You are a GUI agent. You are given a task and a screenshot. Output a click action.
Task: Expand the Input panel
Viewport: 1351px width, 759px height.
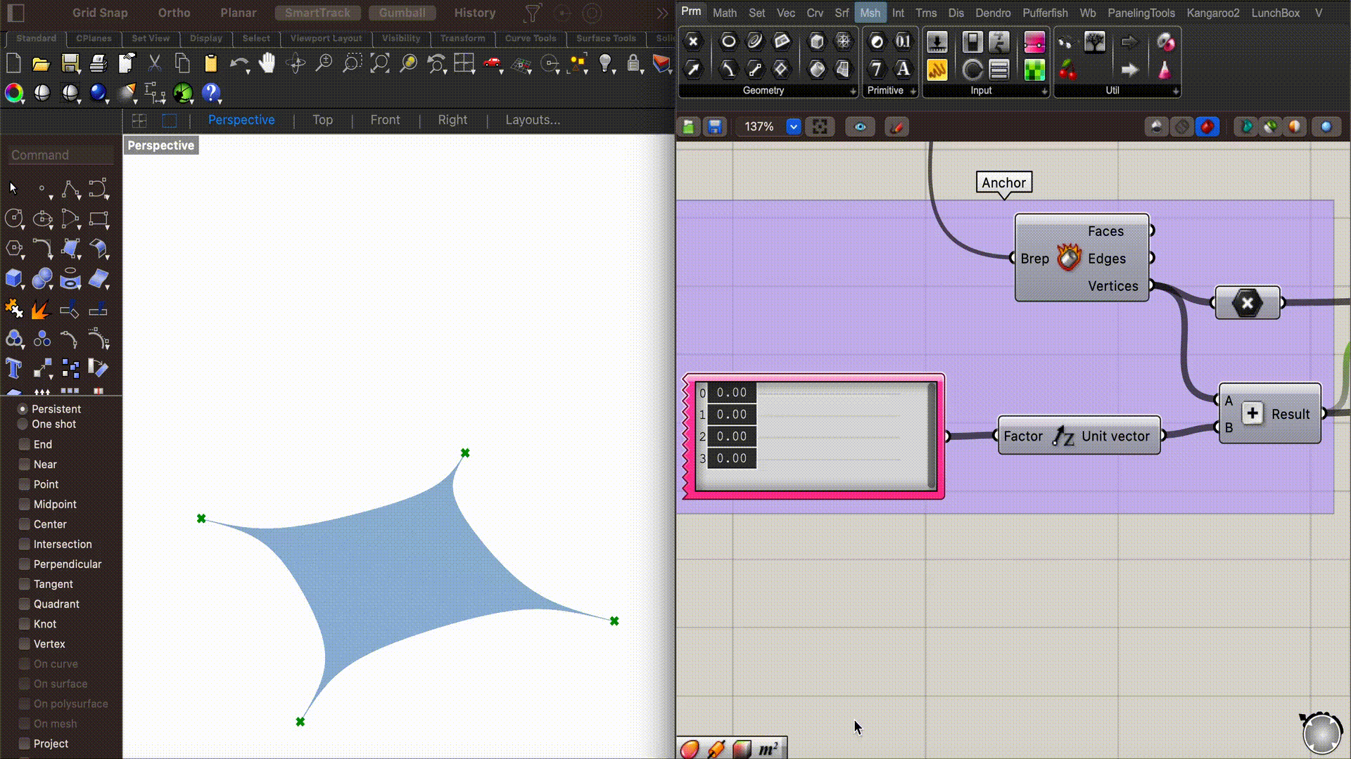tap(1044, 91)
